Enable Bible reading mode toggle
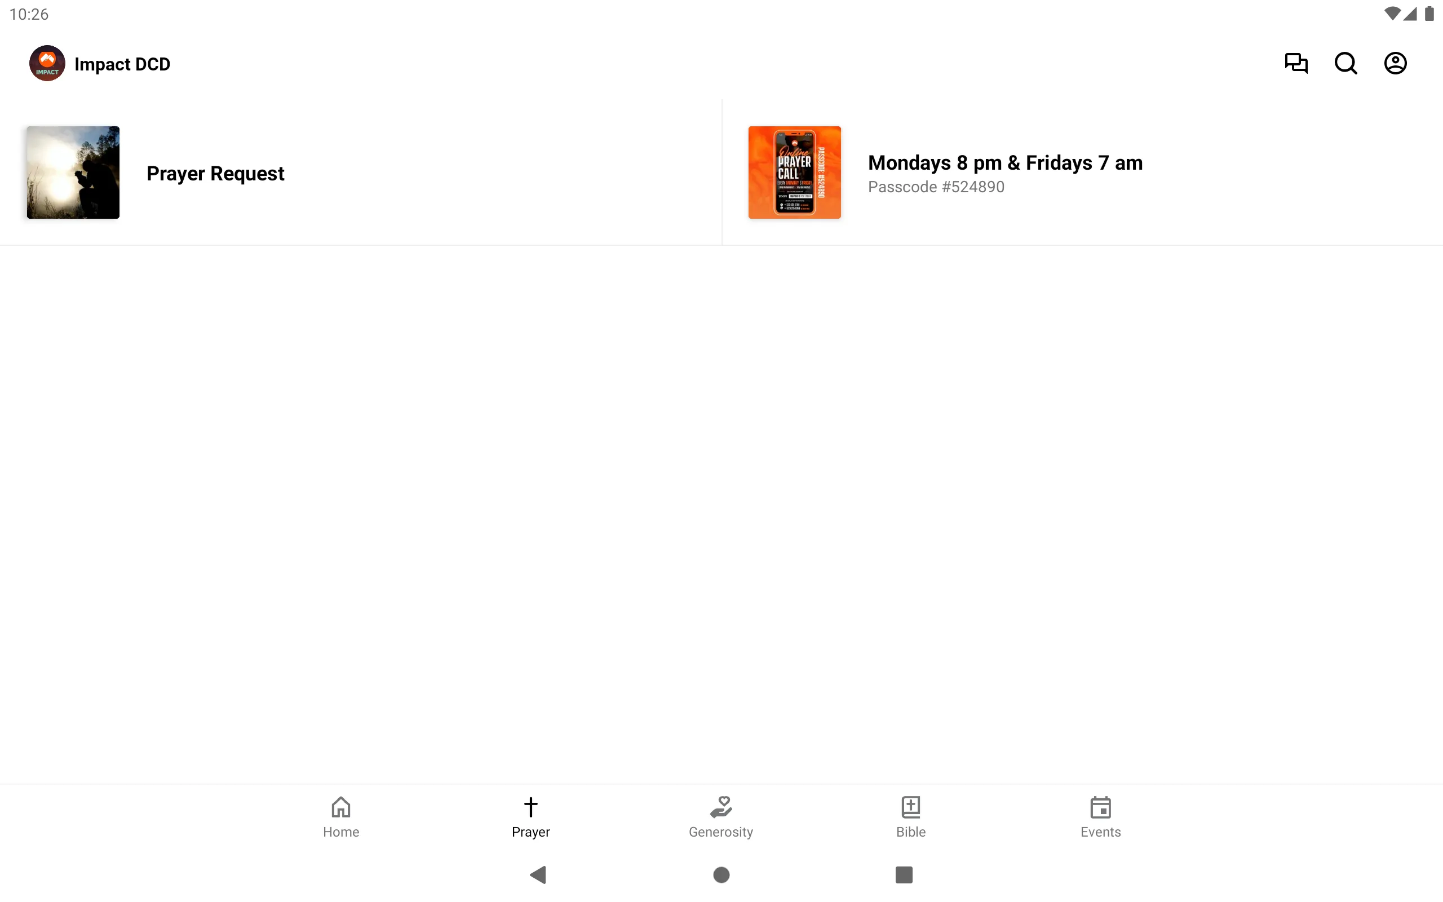The height and width of the screenshot is (902, 1443). [910, 817]
